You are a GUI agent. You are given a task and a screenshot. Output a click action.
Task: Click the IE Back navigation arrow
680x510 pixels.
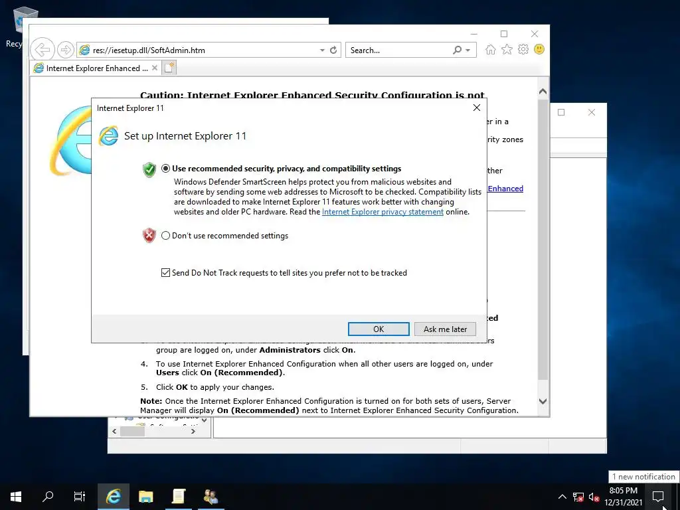point(42,50)
